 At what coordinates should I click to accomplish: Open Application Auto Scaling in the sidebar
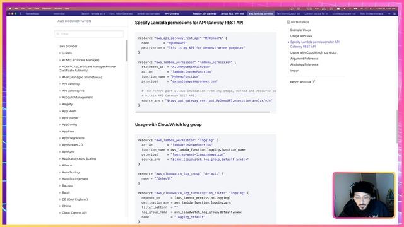point(79,158)
